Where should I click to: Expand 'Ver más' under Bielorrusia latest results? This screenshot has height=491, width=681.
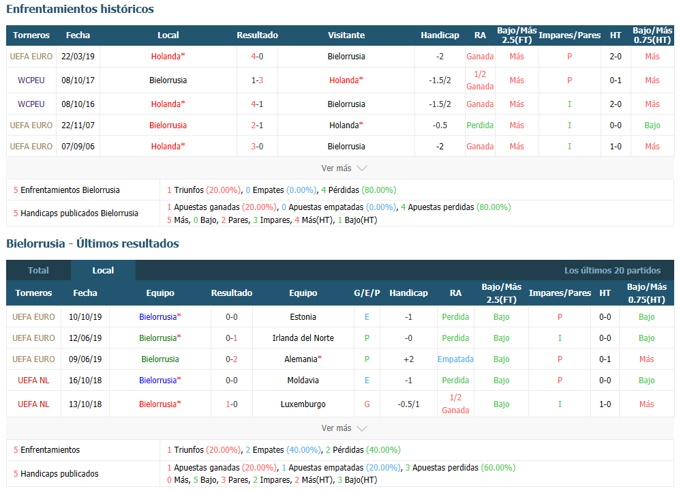344,428
